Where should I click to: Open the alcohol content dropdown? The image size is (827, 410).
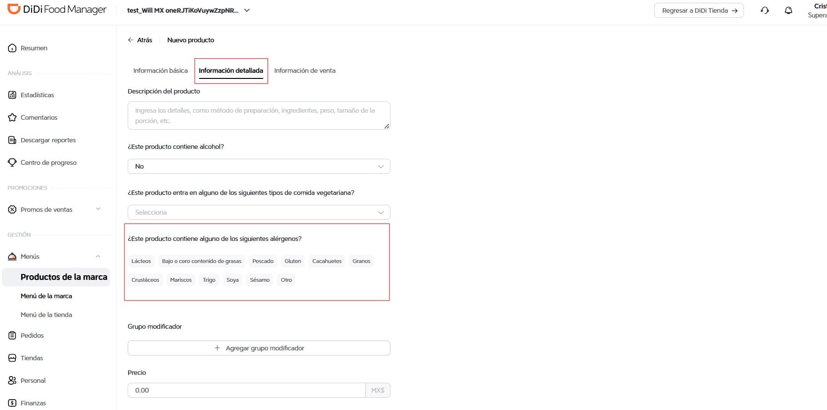click(259, 166)
